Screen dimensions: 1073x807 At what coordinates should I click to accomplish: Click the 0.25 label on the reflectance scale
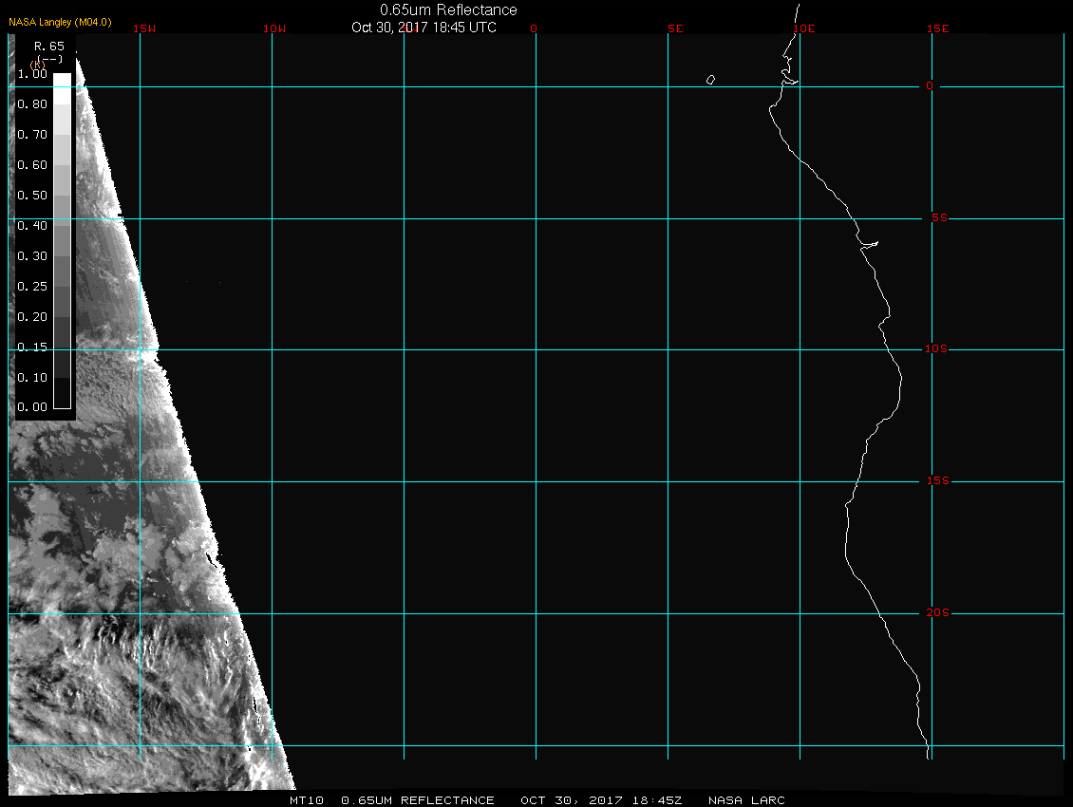(32, 286)
